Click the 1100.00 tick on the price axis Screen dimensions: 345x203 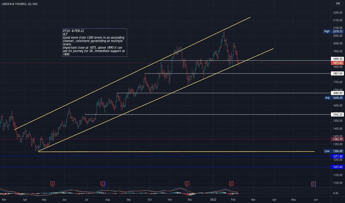pyautogui.click(x=338, y=183)
